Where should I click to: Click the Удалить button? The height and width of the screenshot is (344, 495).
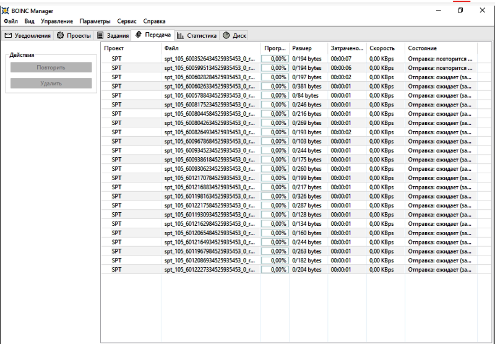tap(51, 84)
